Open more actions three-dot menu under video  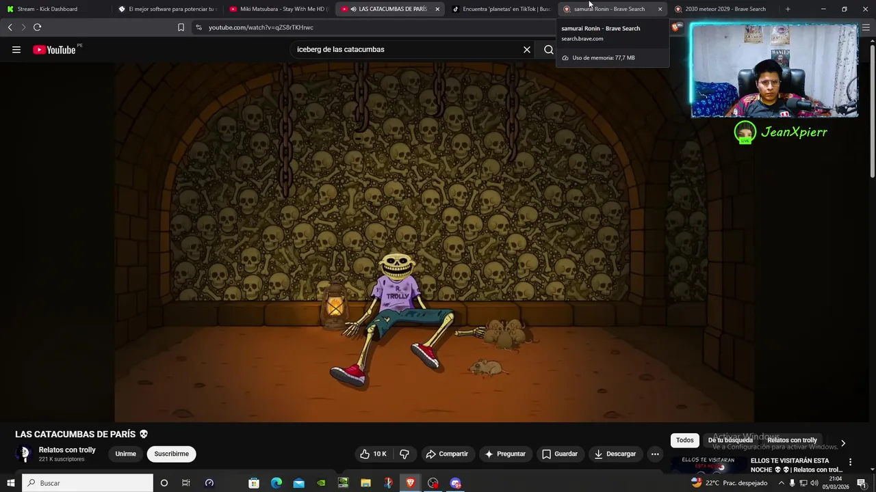click(655, 454)
